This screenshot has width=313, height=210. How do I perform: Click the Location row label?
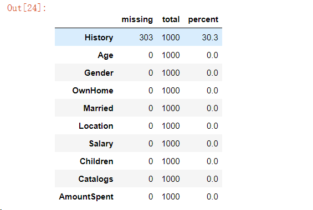pos(96,126)
